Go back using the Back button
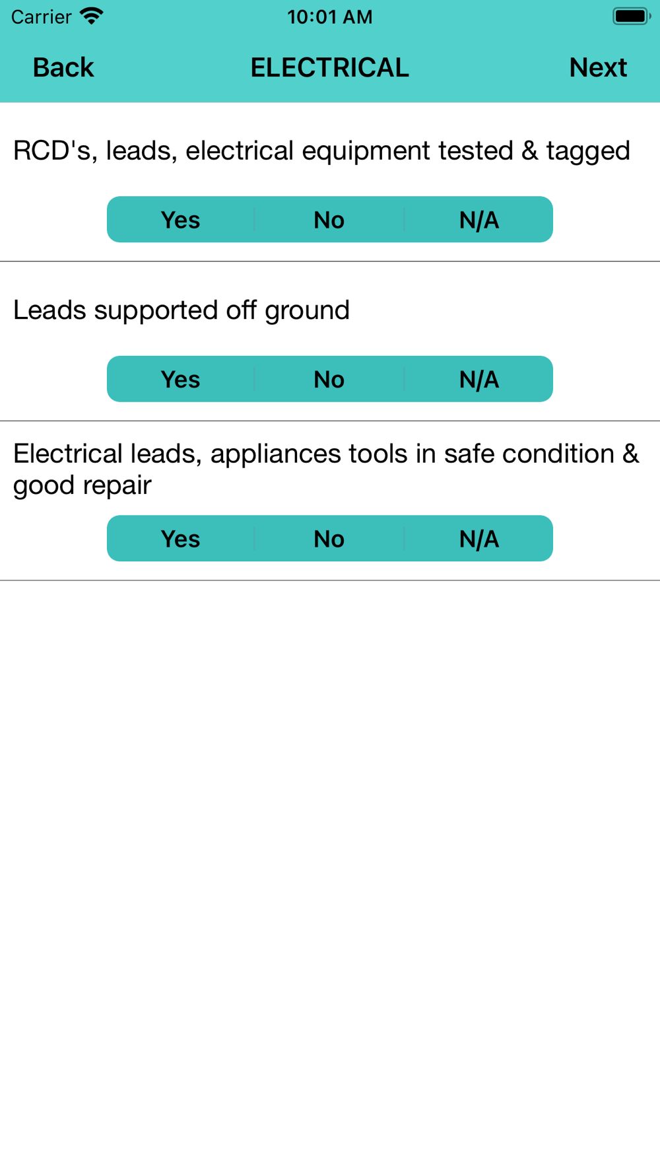The width and height of the screenshot is (660, 1174). click(x=63, y=67)
